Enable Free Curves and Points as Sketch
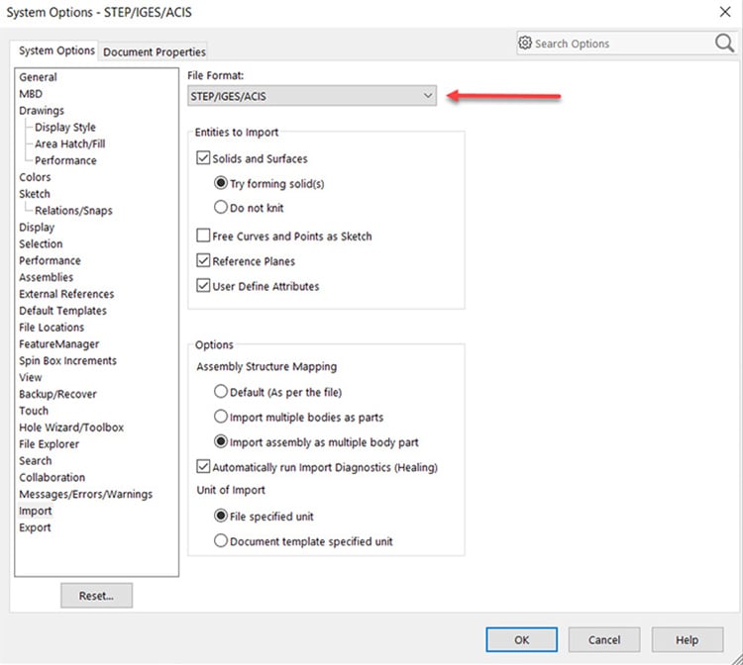 point(204,237)
